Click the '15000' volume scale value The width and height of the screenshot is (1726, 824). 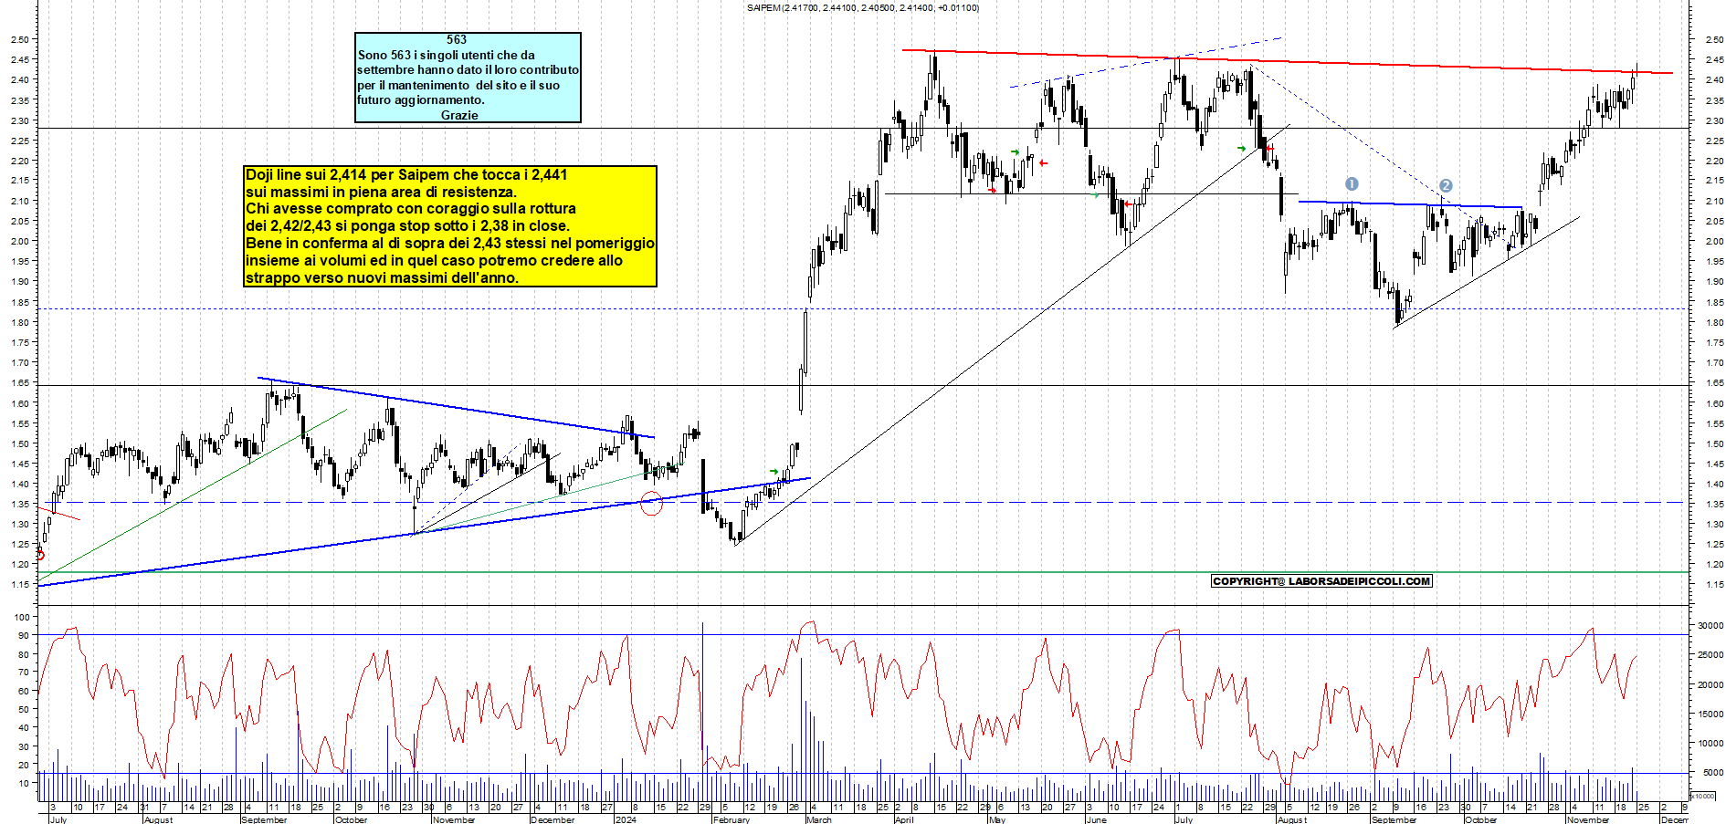tap(1710, 714)
